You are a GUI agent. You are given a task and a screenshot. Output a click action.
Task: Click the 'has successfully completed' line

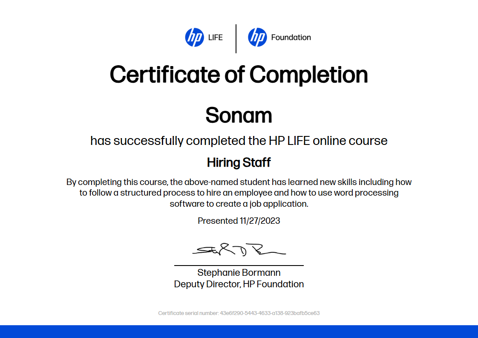pyautogui.click(x=239, y=141)
